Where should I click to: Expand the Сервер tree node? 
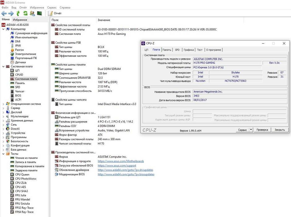(3, 108)
